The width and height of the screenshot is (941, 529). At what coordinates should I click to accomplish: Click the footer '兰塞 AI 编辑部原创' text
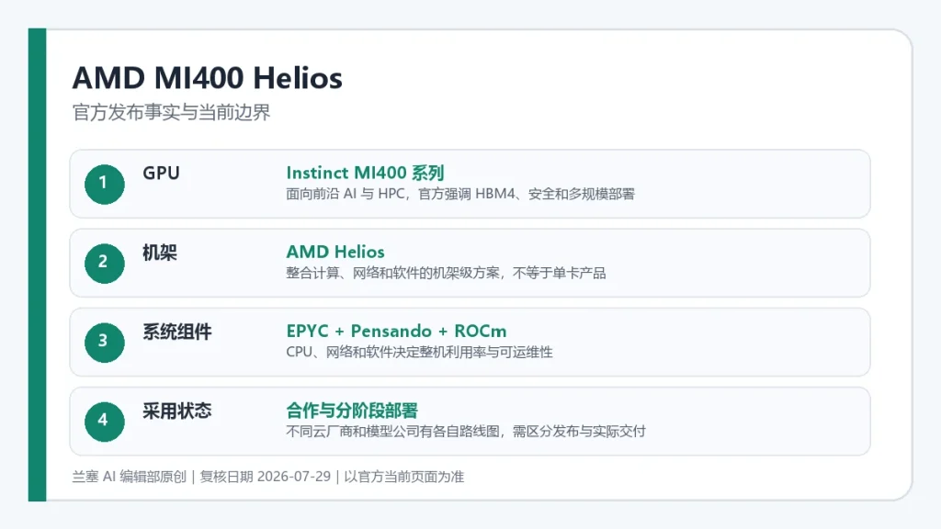pos(129,477)
